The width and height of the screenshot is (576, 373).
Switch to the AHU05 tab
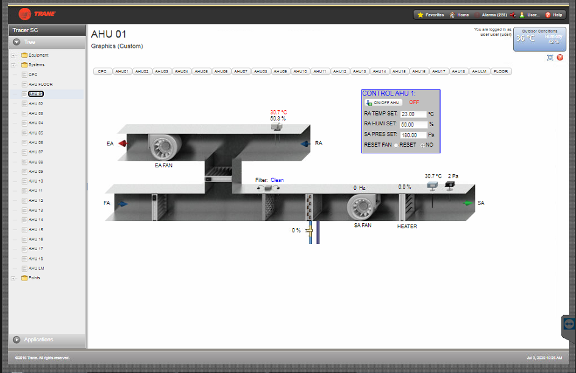tap(201, 72)
